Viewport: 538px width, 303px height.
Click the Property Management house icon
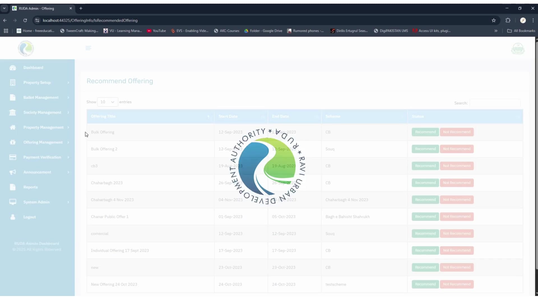click(x=13, y=127)
